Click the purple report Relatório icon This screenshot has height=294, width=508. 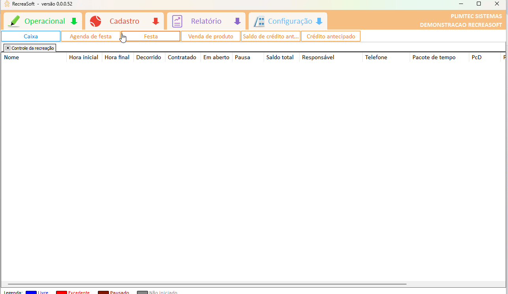[x=177, y=21]
